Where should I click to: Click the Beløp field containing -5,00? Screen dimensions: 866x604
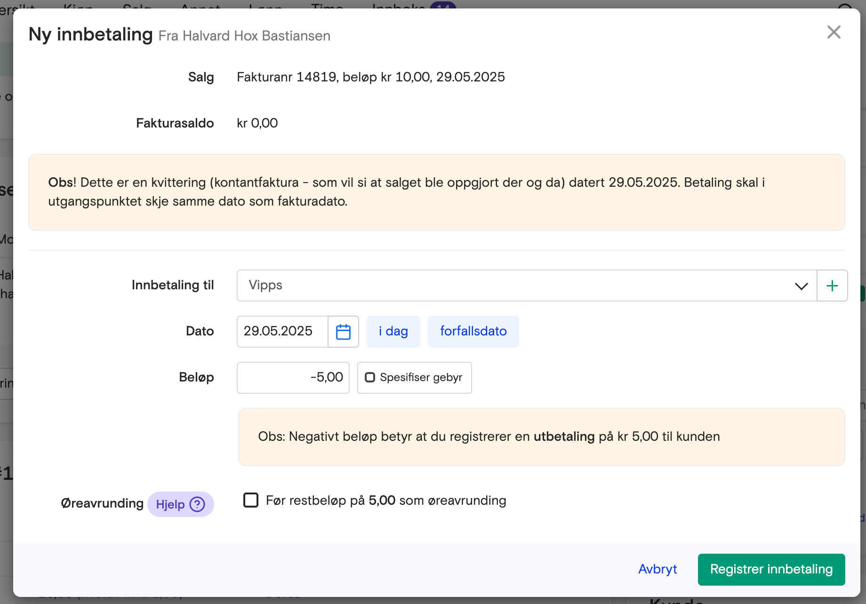click(293, 377)
